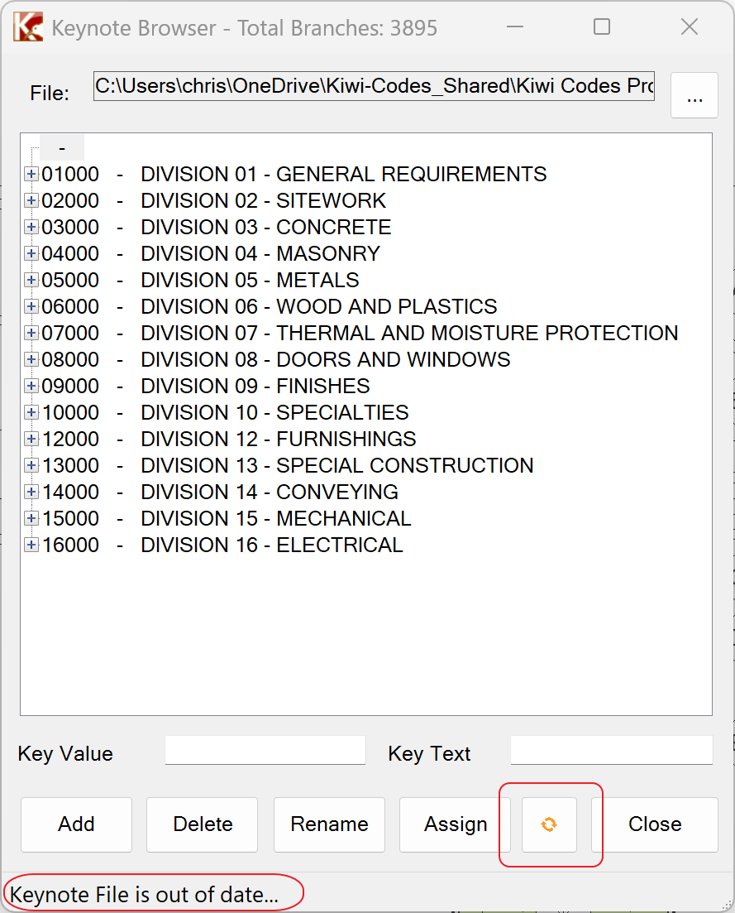Expand DIVISION 09 - FINISHES
Image resolution: width=735 pixels, height=913 pixels.
[x=31, y=386]
